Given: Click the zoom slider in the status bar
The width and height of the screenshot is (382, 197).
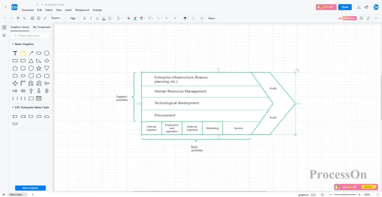Looking at the screenshot, I should click(344, 195).
